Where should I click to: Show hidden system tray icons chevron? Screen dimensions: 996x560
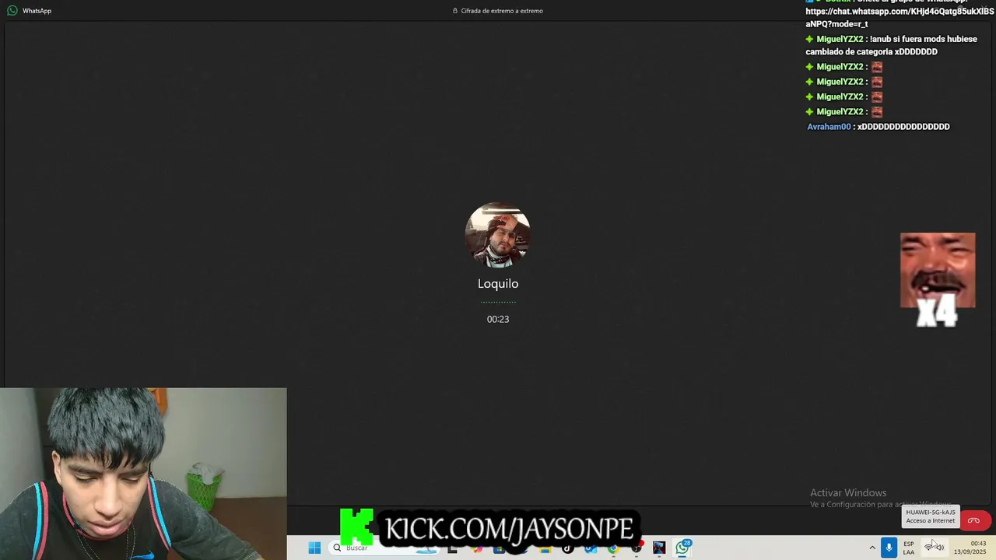(x=871, y=548)
